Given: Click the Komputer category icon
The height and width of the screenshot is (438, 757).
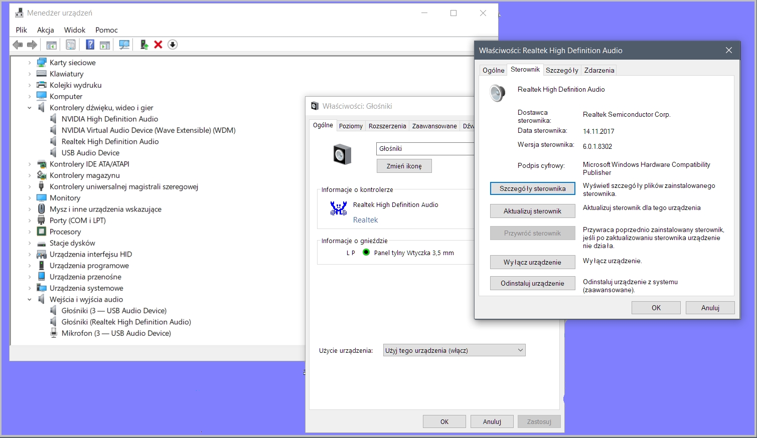Looking at the screenshot, I should click(x=42, y=96).
